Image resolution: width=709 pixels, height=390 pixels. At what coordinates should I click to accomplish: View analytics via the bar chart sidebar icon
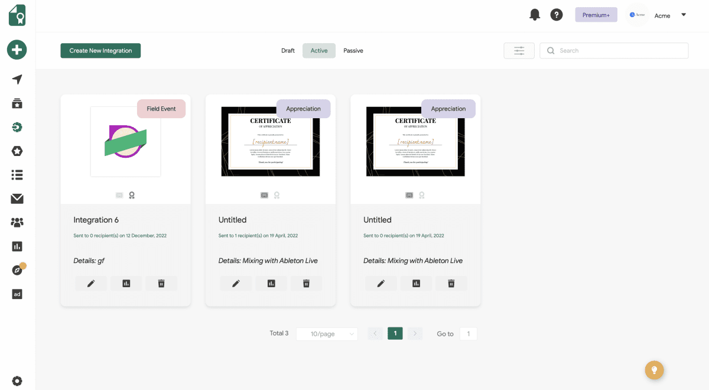(x=17, y=246)
